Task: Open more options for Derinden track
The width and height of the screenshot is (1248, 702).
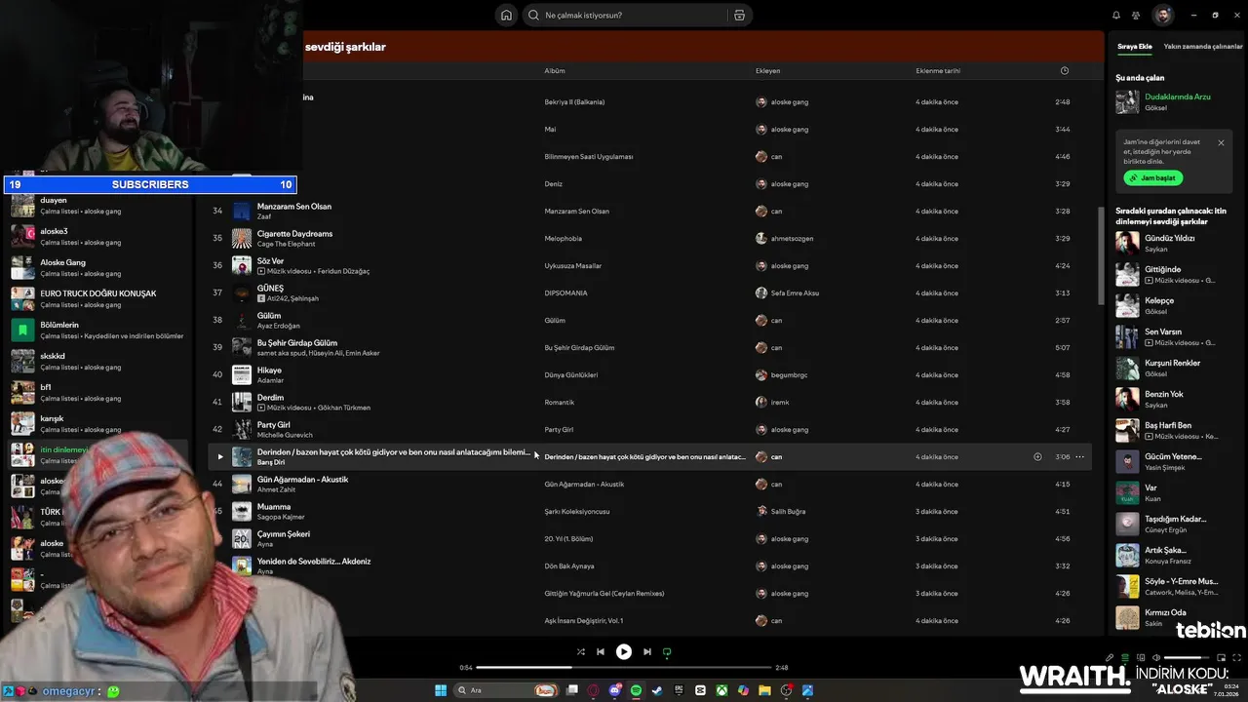Action: click(x=1079, y=456)
